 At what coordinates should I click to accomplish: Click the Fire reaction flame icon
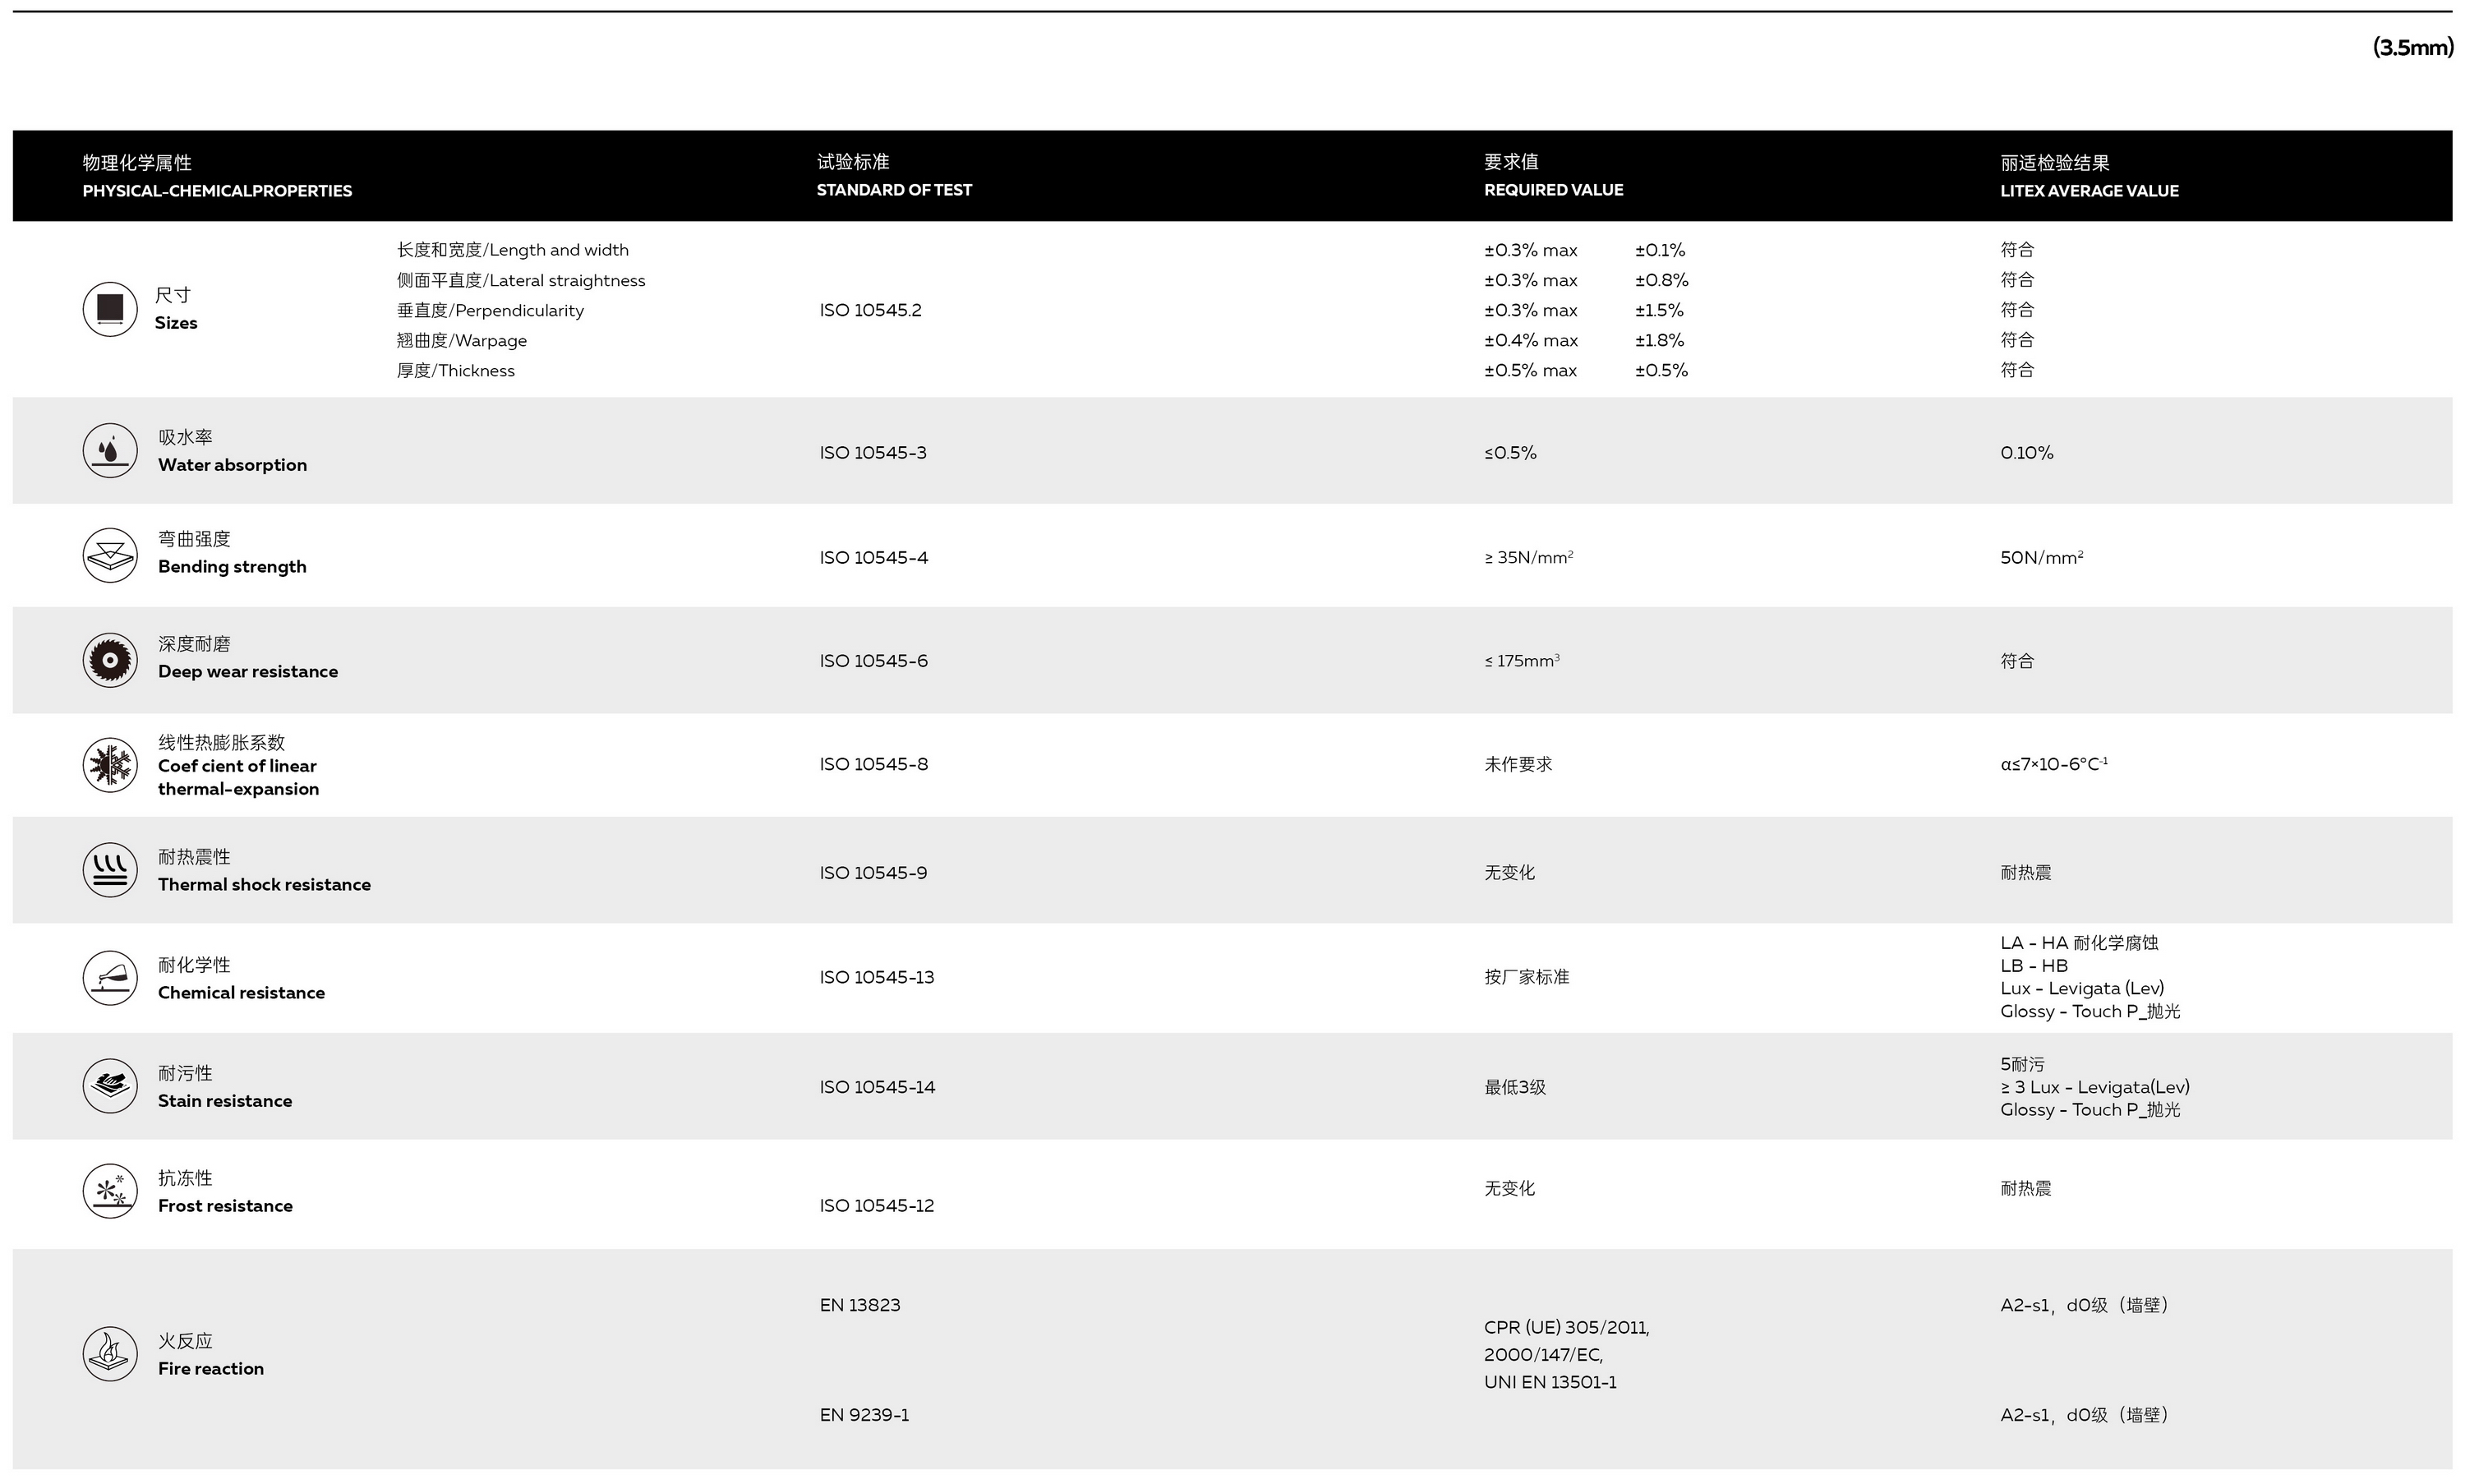coord(110,1354)
